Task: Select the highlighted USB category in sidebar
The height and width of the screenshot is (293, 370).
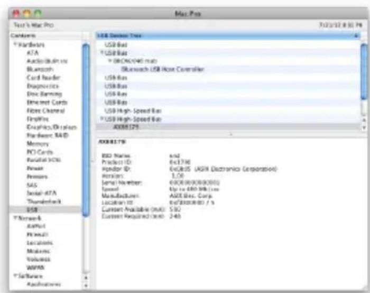Action: tap(45, 209)
